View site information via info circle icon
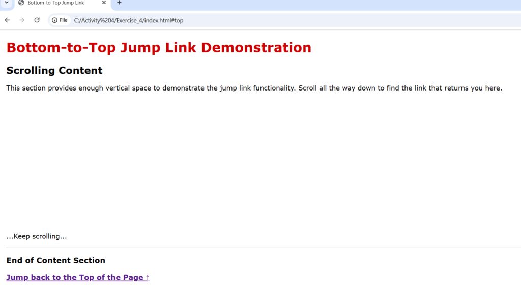Viewport: 521px width, 301px height. (54, 20)
